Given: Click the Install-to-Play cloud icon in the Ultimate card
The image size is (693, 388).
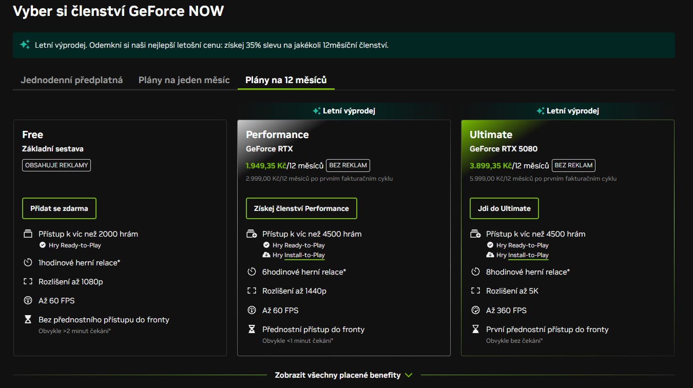Looking at the screenshot, I should pyautogui.click(x=490, y=255).
